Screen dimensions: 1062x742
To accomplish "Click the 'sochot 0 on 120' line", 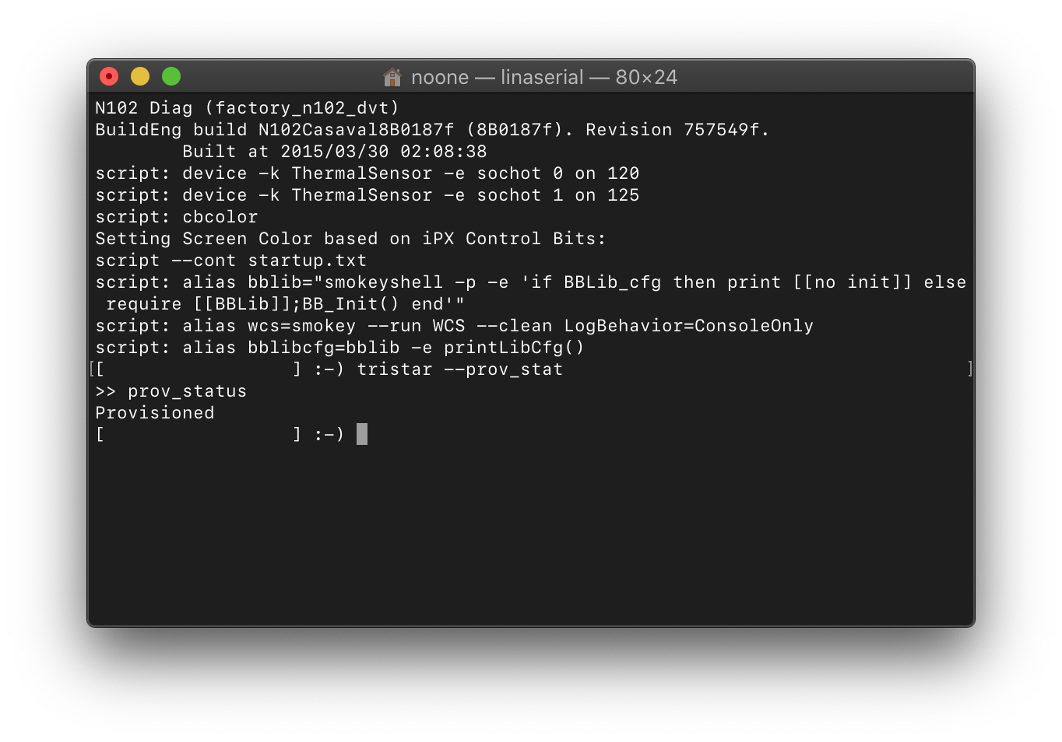I will coord(367,173).
